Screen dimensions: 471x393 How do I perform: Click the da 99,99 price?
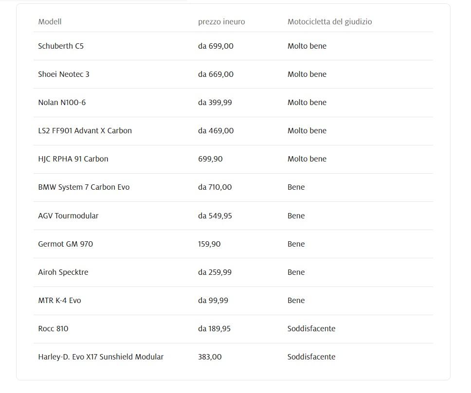tap(213, 301)
